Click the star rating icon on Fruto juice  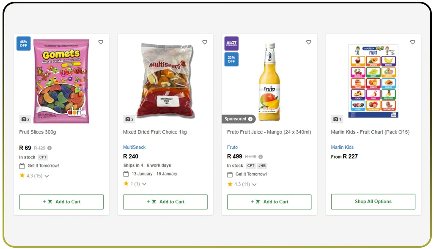tap(229, 184)
